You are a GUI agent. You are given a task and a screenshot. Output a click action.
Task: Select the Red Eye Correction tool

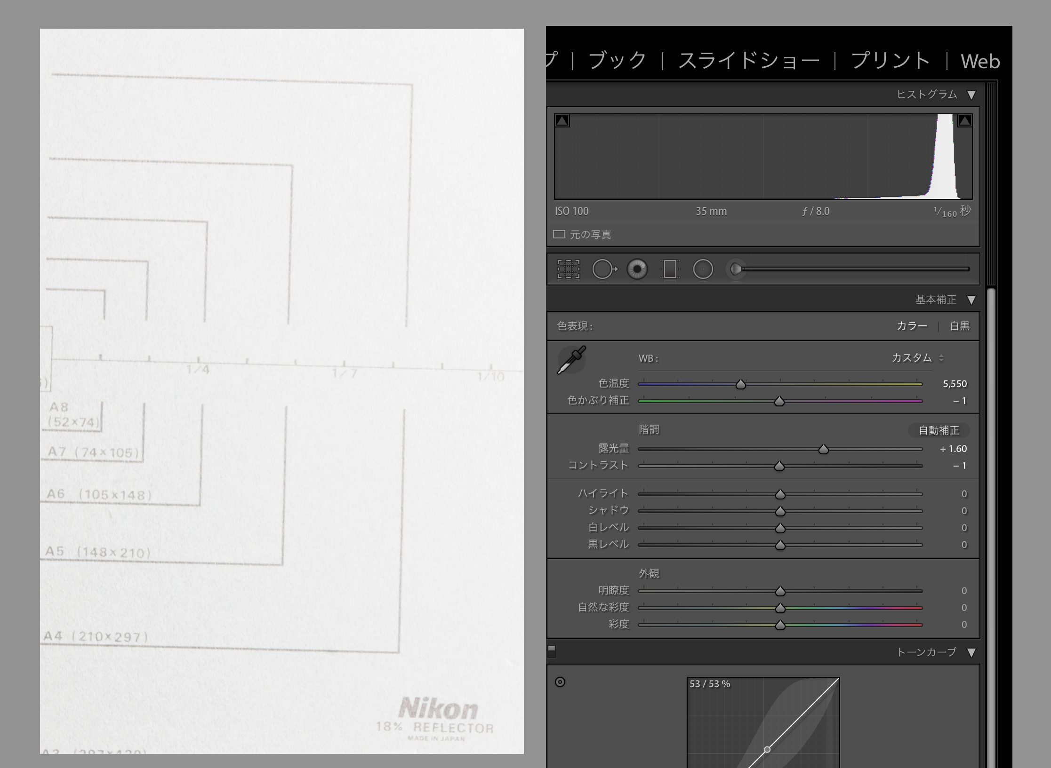coord(637,269)
